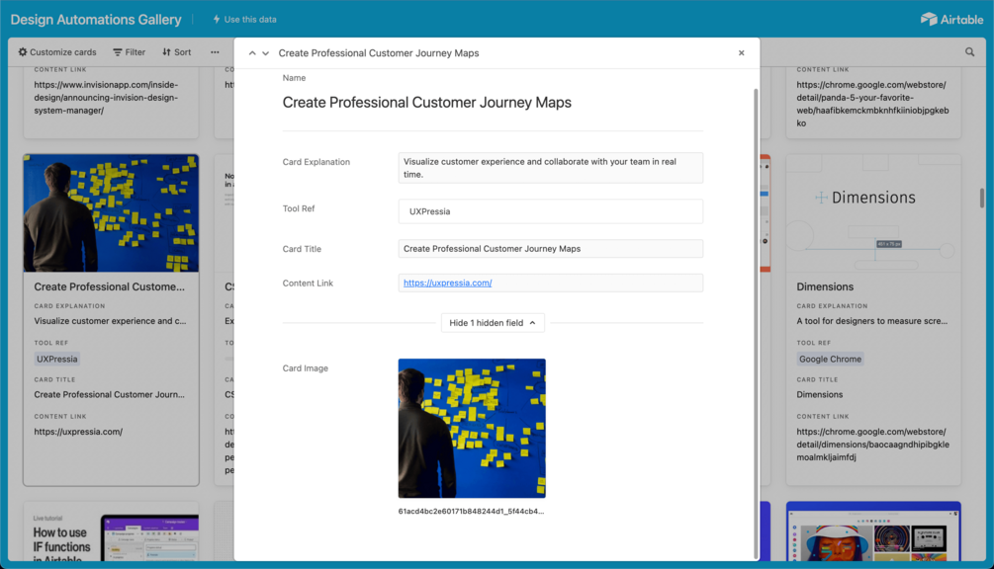This screenshot has height=569, width=994.
Task: Open the Card Image sticky notes thumbnail
Action: 472,428
